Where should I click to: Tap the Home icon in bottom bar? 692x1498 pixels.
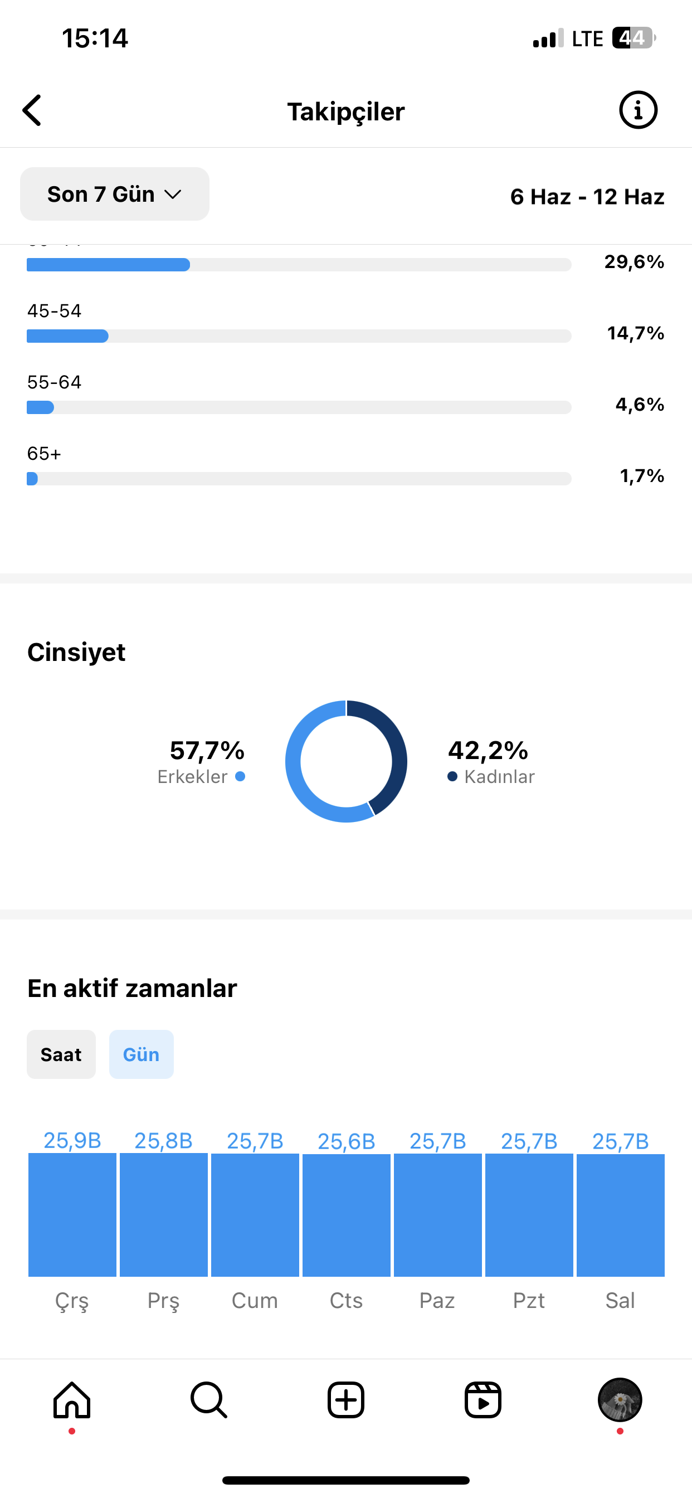72,1400
